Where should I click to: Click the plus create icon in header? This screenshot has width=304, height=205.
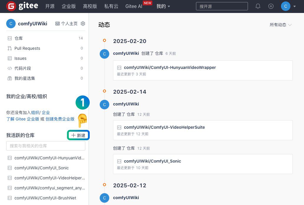click(271, 6)
